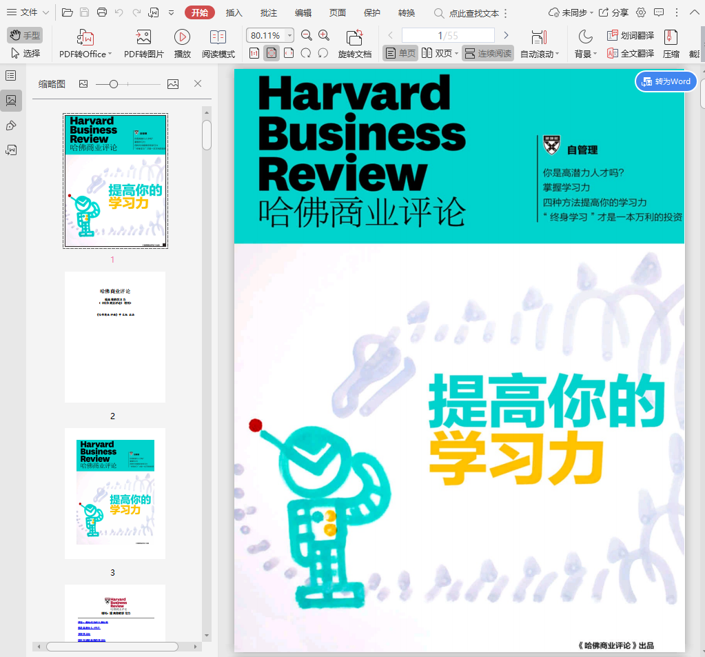Viewport: 705px width, 657px height.
Task: Click 全文翻译 full text translation
Action: (x=631, y=54)
